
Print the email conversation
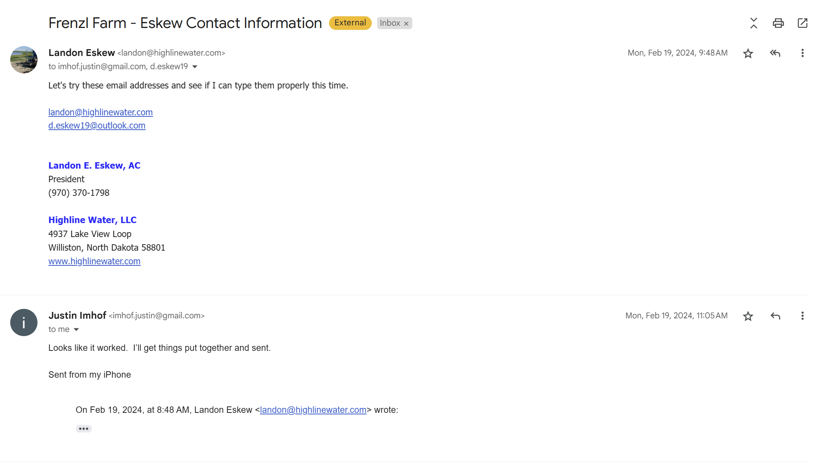pyautogui.click(x=778, y=23)
